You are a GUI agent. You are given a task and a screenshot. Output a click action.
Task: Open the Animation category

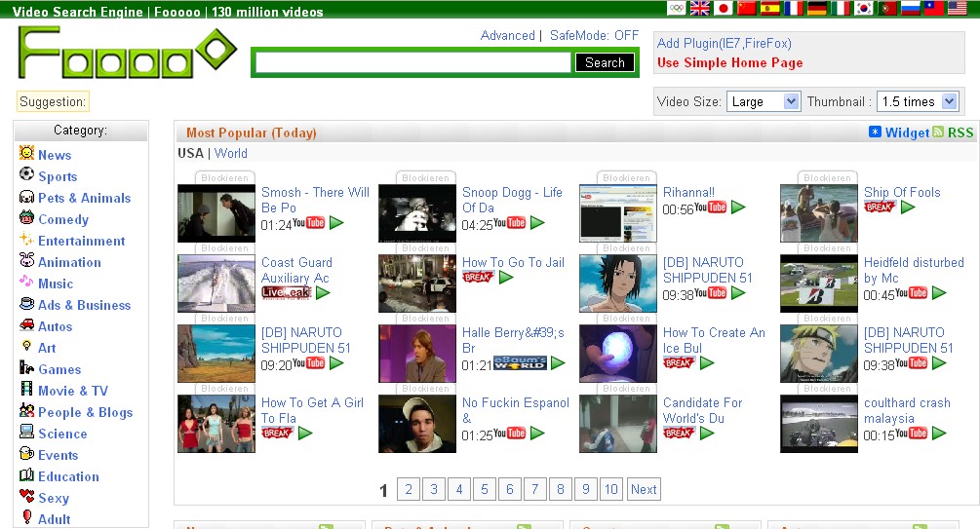pos(69,262)
